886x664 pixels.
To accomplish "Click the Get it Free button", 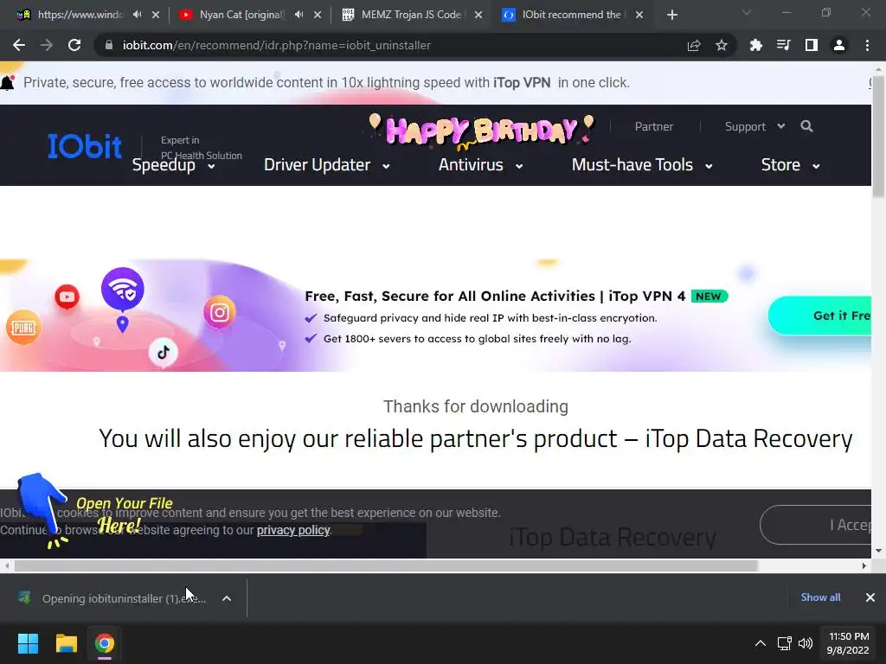I will [x=820, y=316].
